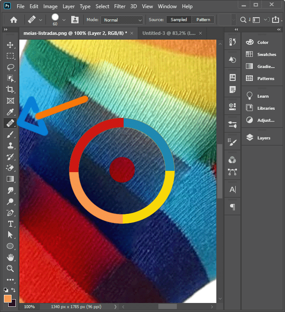Image resolution: width=285 pixels, height=312 pixels.
Task: Open the Filter menu
Action: (x=120, y=6)
